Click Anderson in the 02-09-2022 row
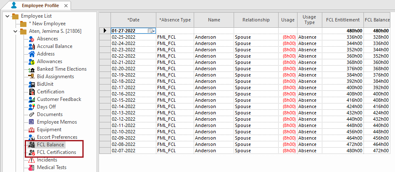Screen dimensions: 395x172 pos(214,138)
